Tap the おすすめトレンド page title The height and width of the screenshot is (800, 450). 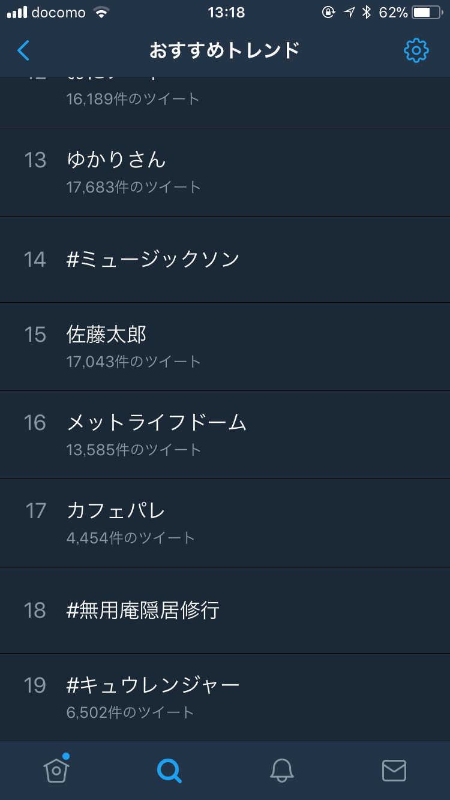tap(224, 51)
